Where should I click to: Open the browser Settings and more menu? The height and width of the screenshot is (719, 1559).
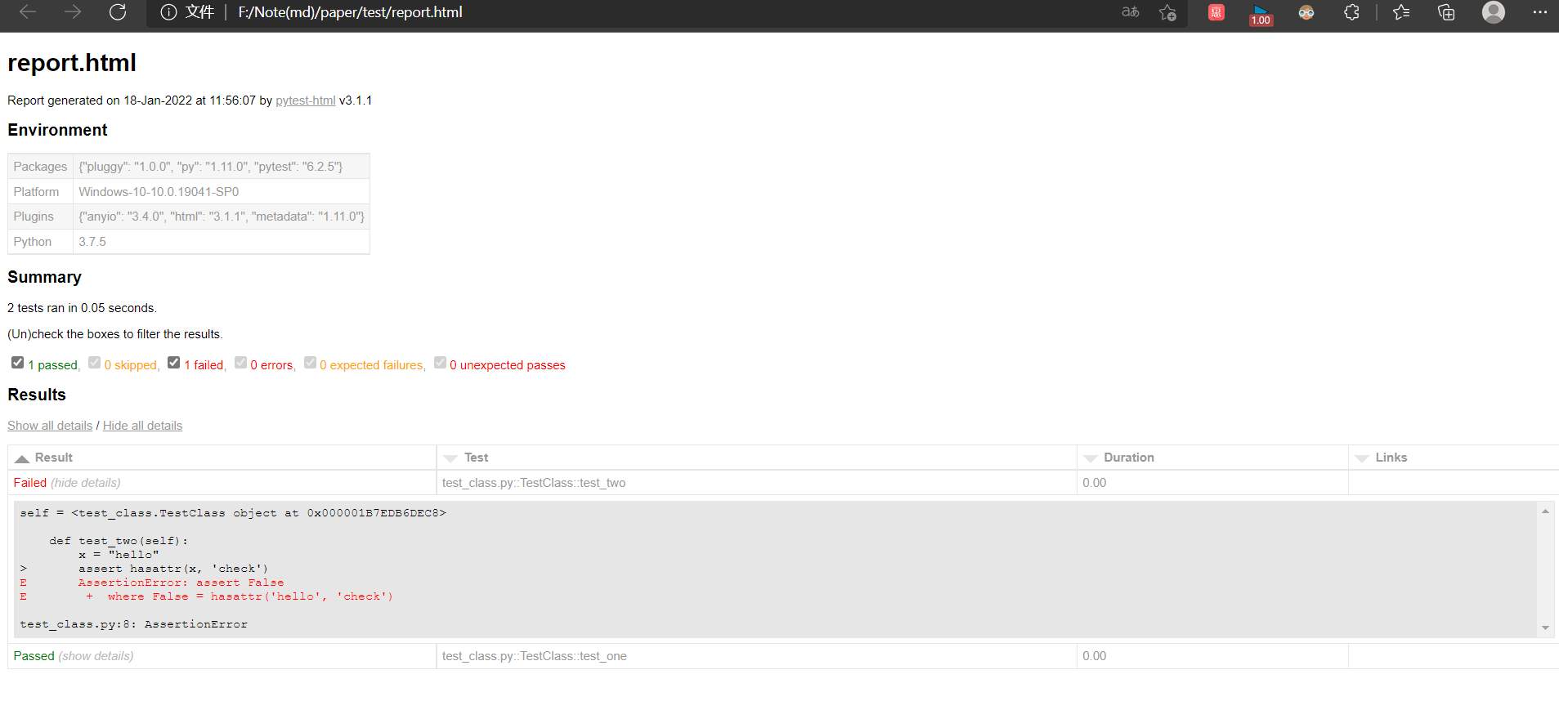tap(1539, 12)
